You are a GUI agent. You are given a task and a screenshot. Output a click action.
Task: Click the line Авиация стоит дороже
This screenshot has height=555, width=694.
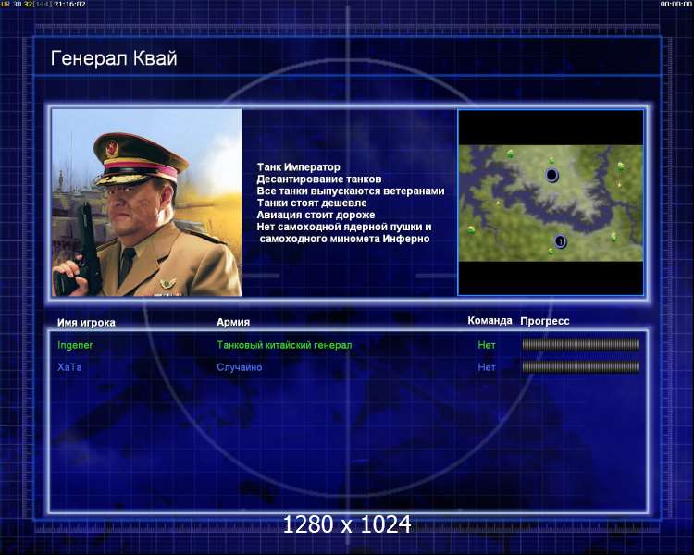click(x=316, y=216)
